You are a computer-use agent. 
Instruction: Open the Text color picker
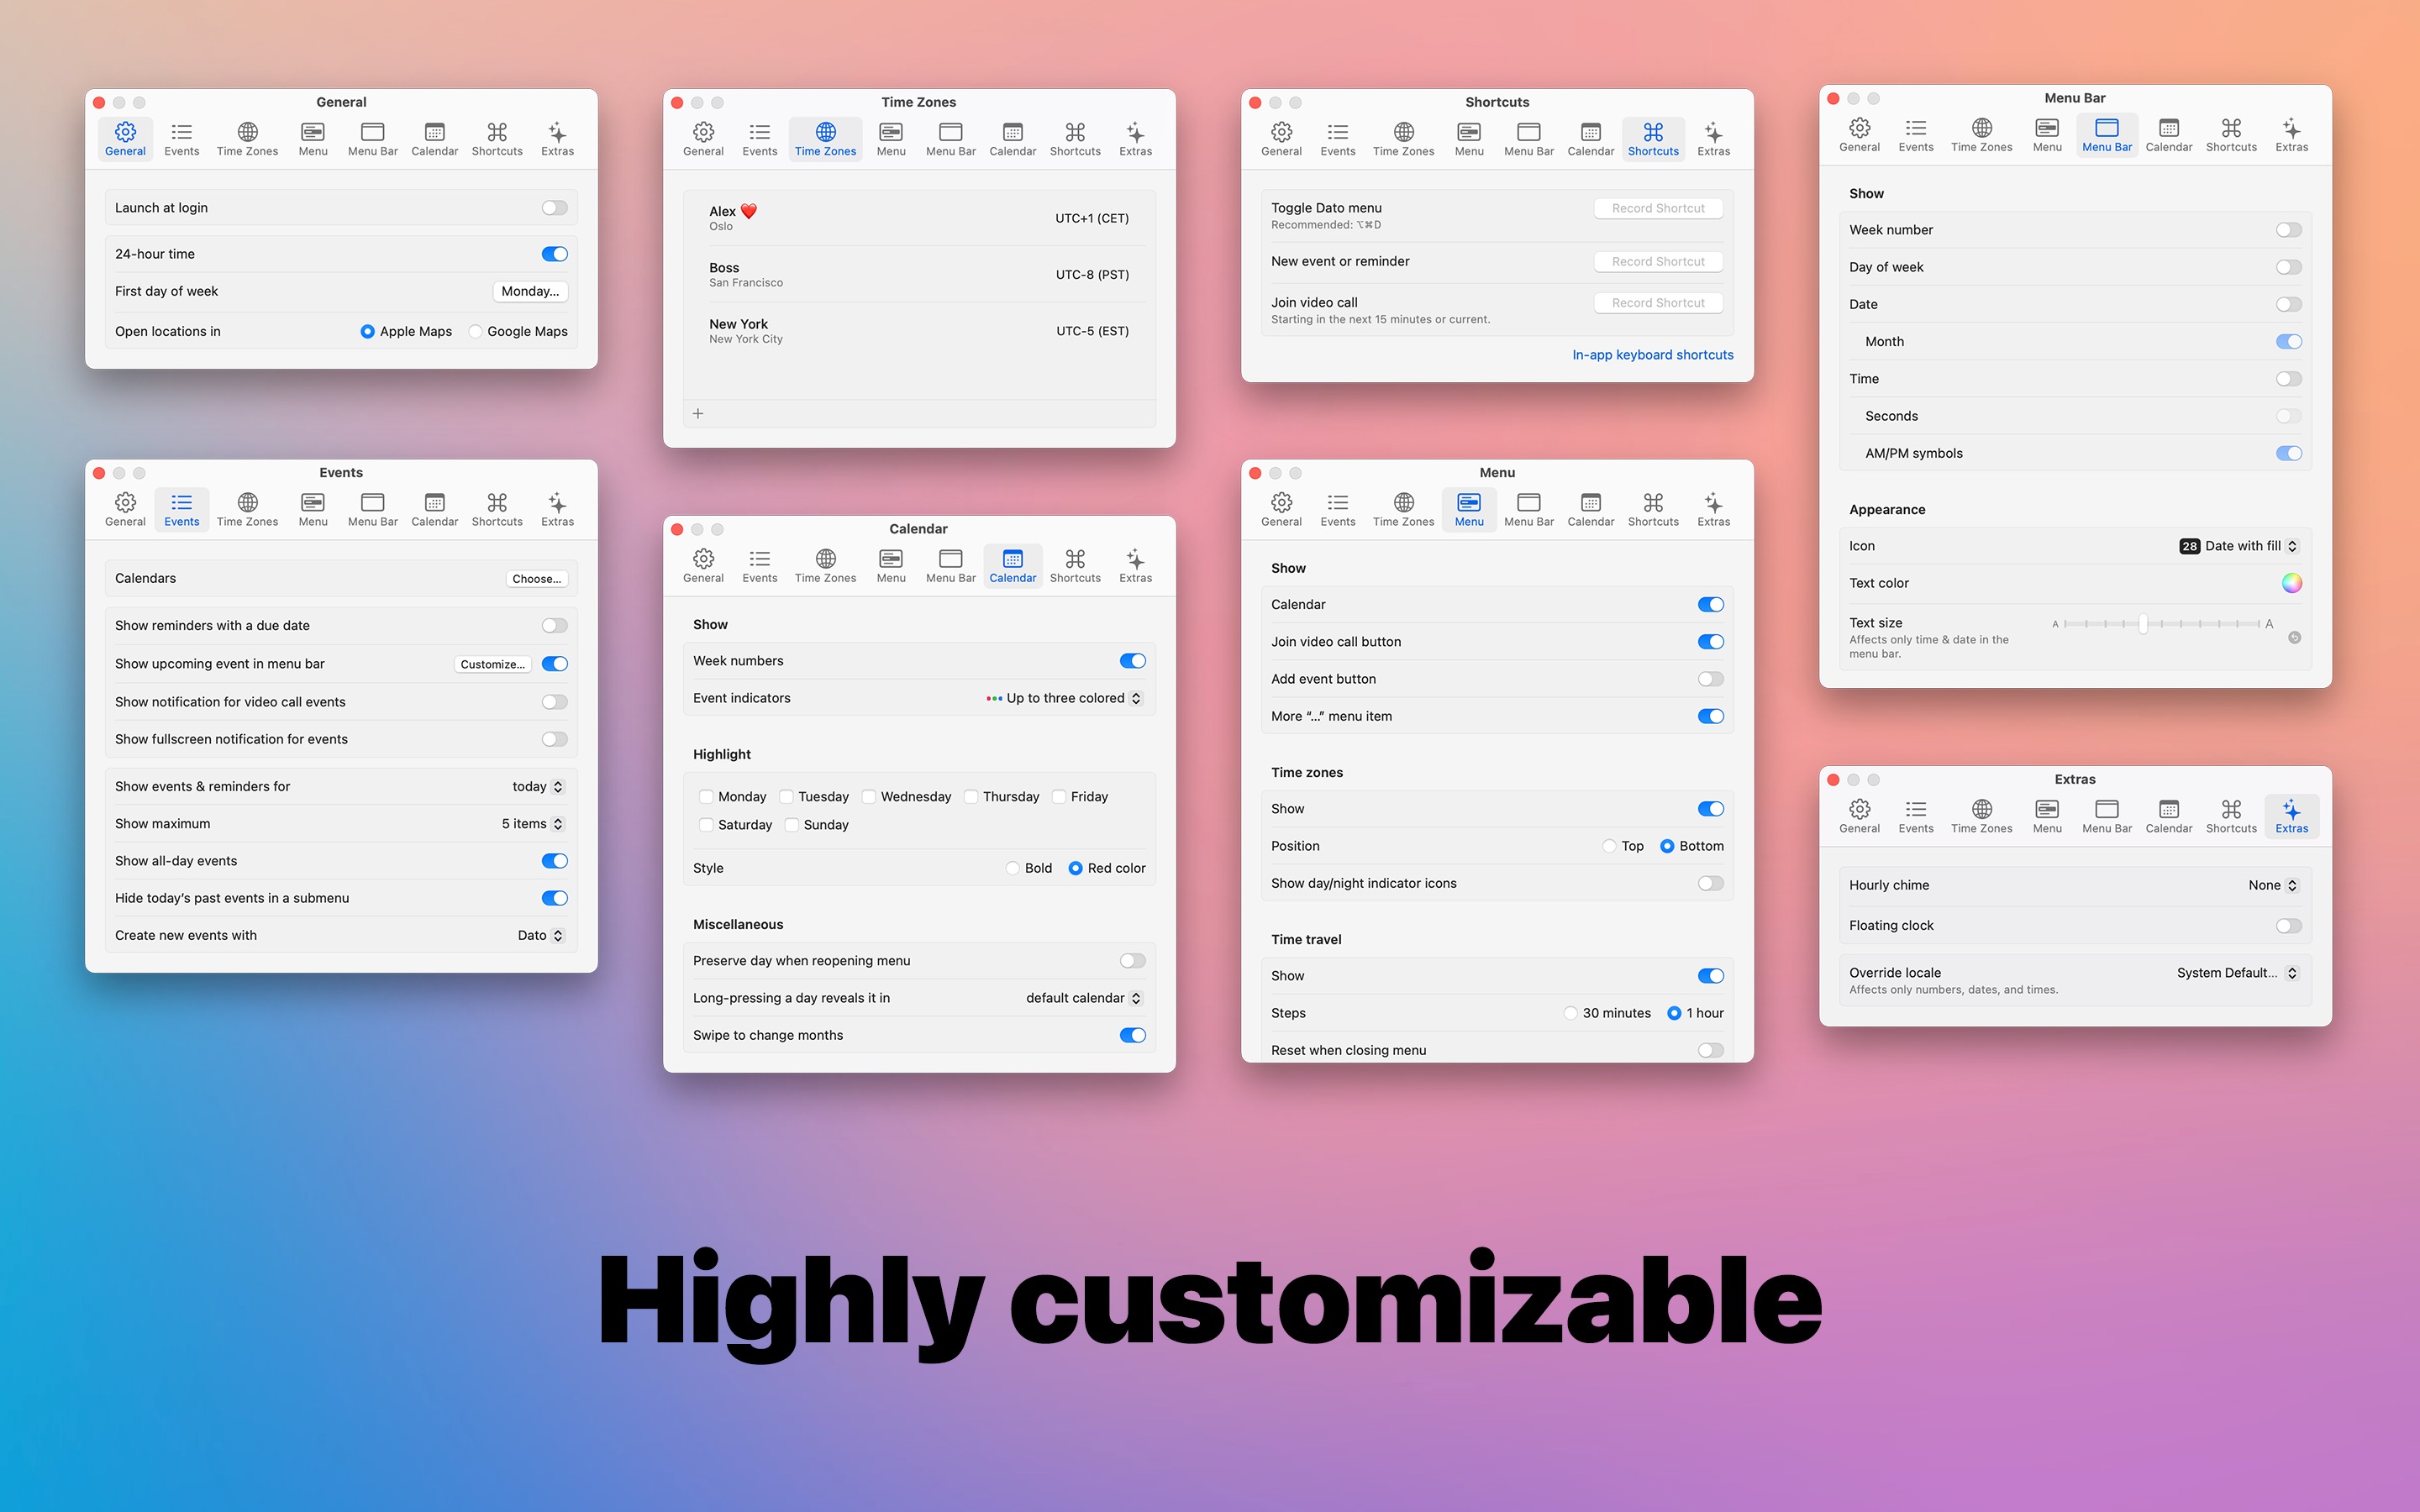point(2292,582)
